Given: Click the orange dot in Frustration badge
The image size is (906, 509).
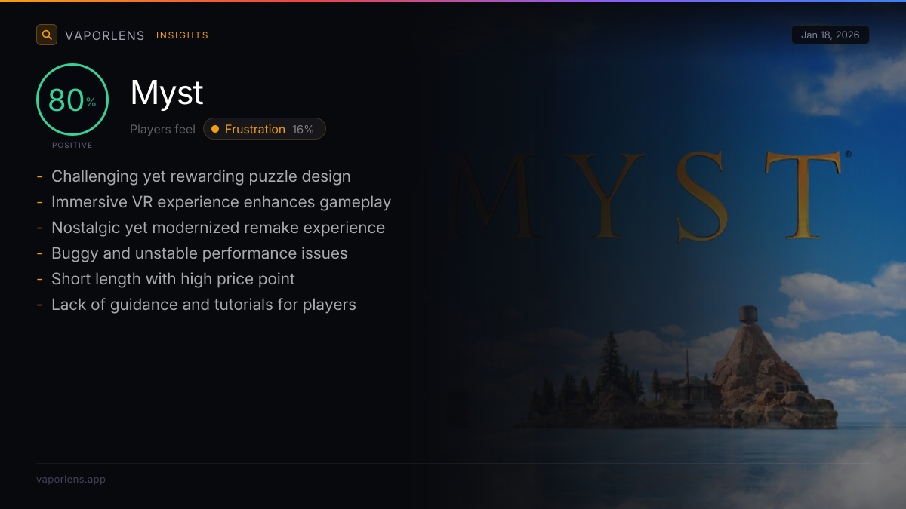Looking at the screenshot, I should click(215, 129).
